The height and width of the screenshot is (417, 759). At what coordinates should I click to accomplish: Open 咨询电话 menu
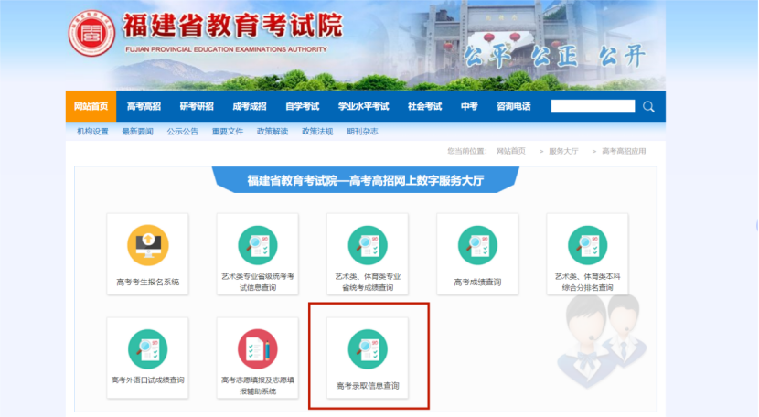coord(514,106)
